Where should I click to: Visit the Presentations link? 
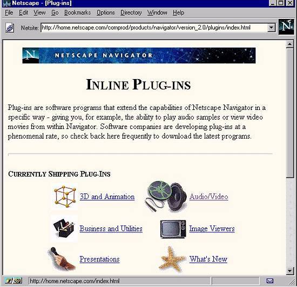(100, 259)
